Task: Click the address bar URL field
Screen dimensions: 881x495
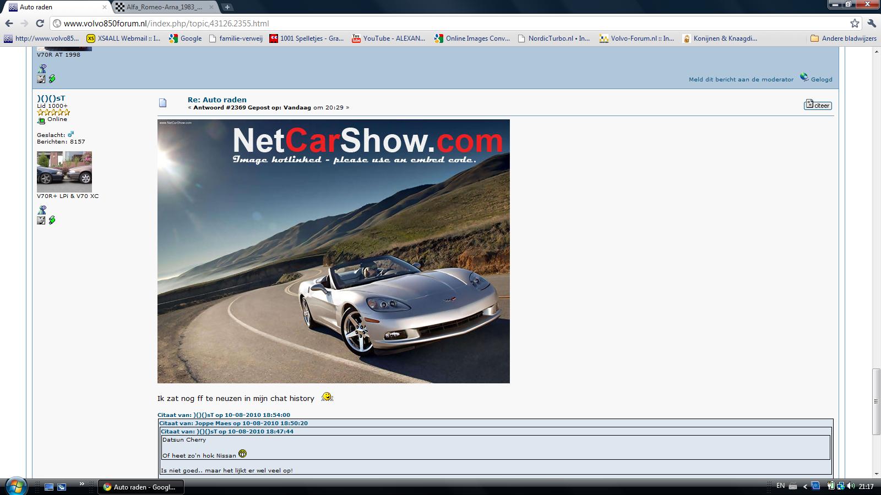Action: coord(440,23)
